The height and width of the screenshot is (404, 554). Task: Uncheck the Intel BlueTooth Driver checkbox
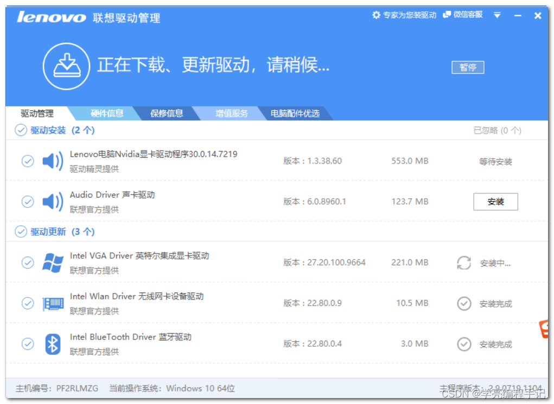(28, 344)
